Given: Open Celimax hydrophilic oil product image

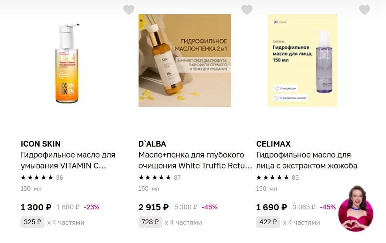Looking at the screenshot, I should coord(302,61).
